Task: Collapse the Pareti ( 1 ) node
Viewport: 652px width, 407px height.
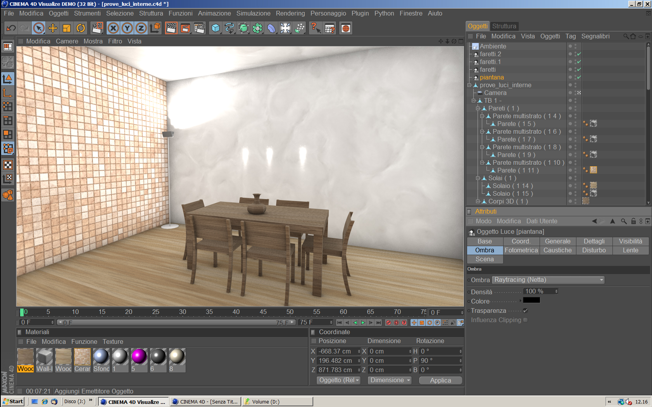Action: coord(478,108)
